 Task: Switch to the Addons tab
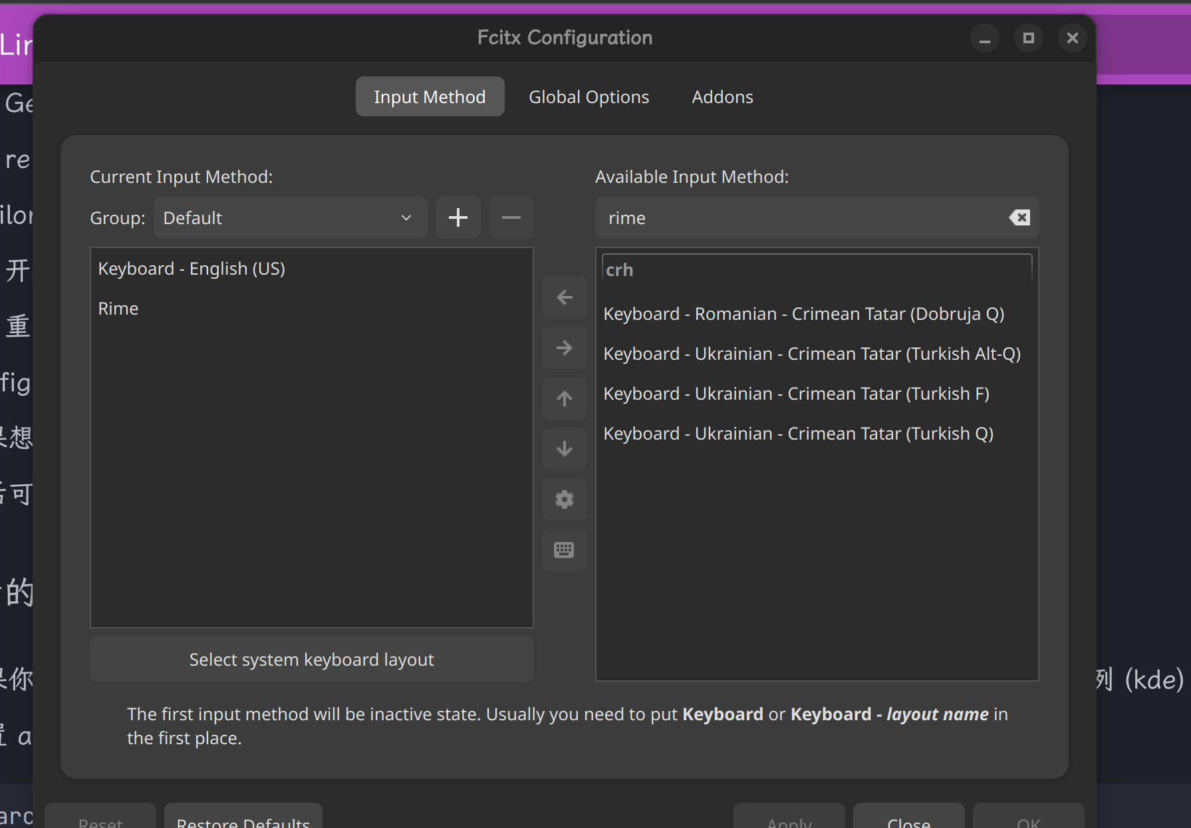(x=722, y=96)
